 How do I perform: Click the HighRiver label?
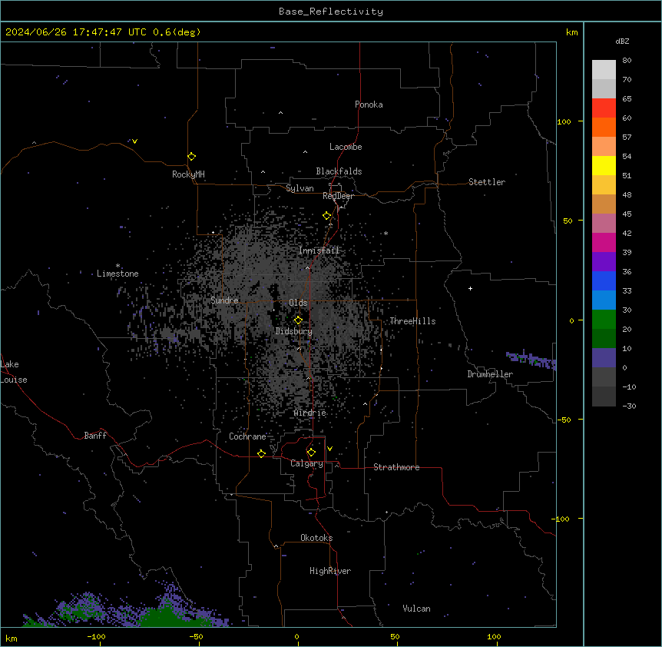pos(330,571)
